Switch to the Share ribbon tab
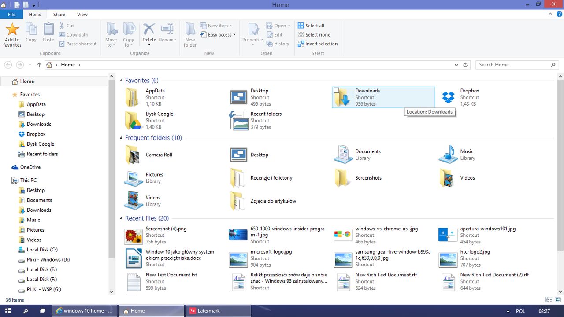Image resolution: width=564 pixels, height=317 pixels. tap(59, 15)
